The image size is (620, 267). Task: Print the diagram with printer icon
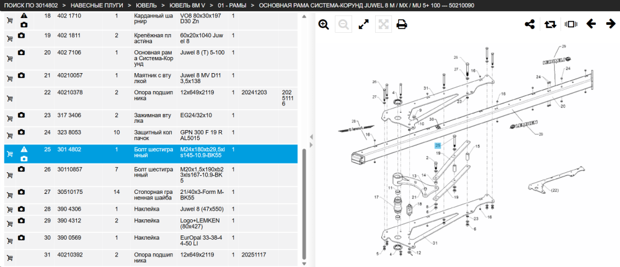402,25
